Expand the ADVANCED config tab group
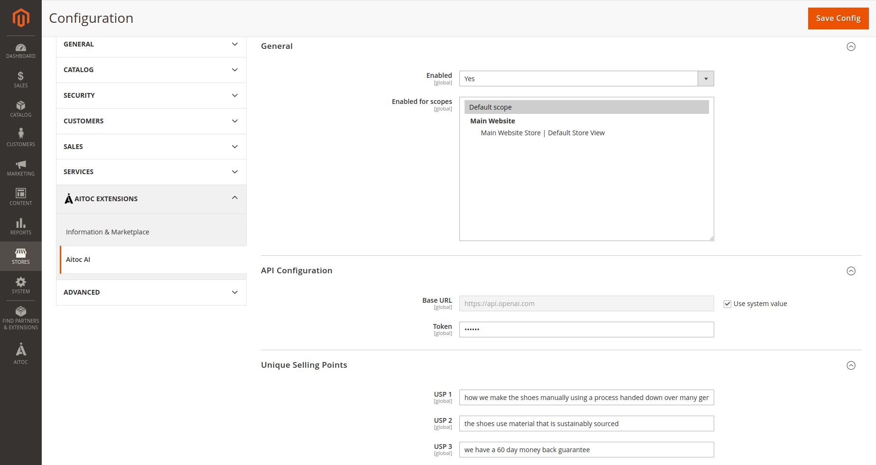This screenshot has height=465, width=876. [151, 292]
